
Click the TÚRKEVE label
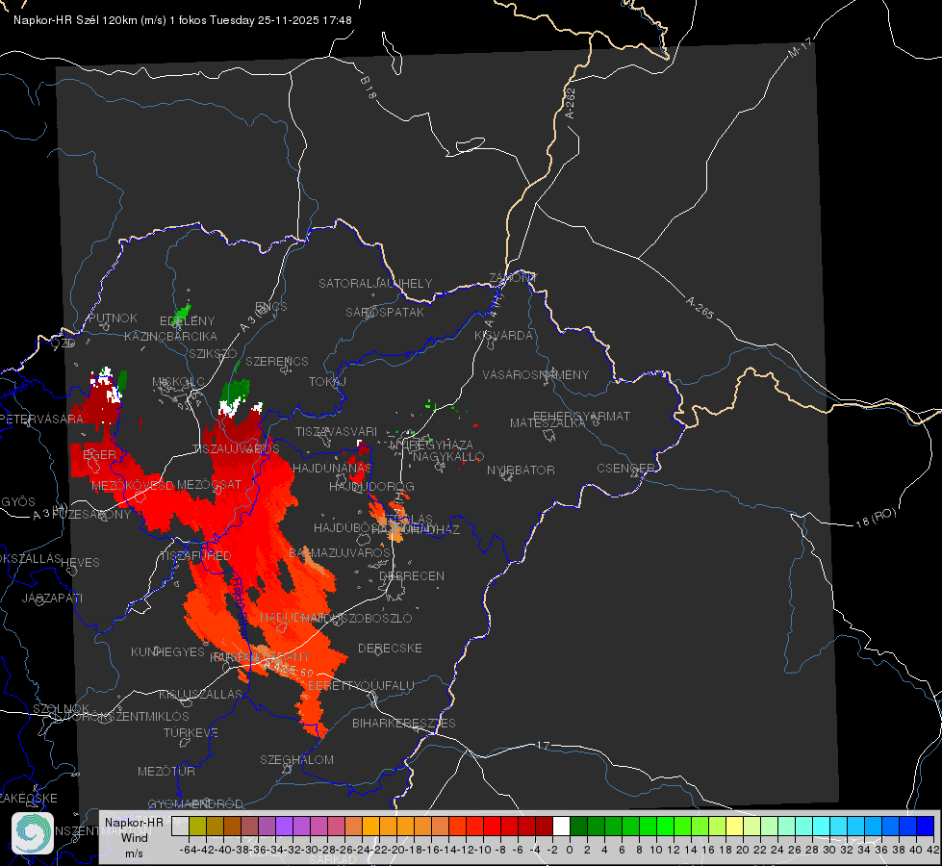coord(191,732)
